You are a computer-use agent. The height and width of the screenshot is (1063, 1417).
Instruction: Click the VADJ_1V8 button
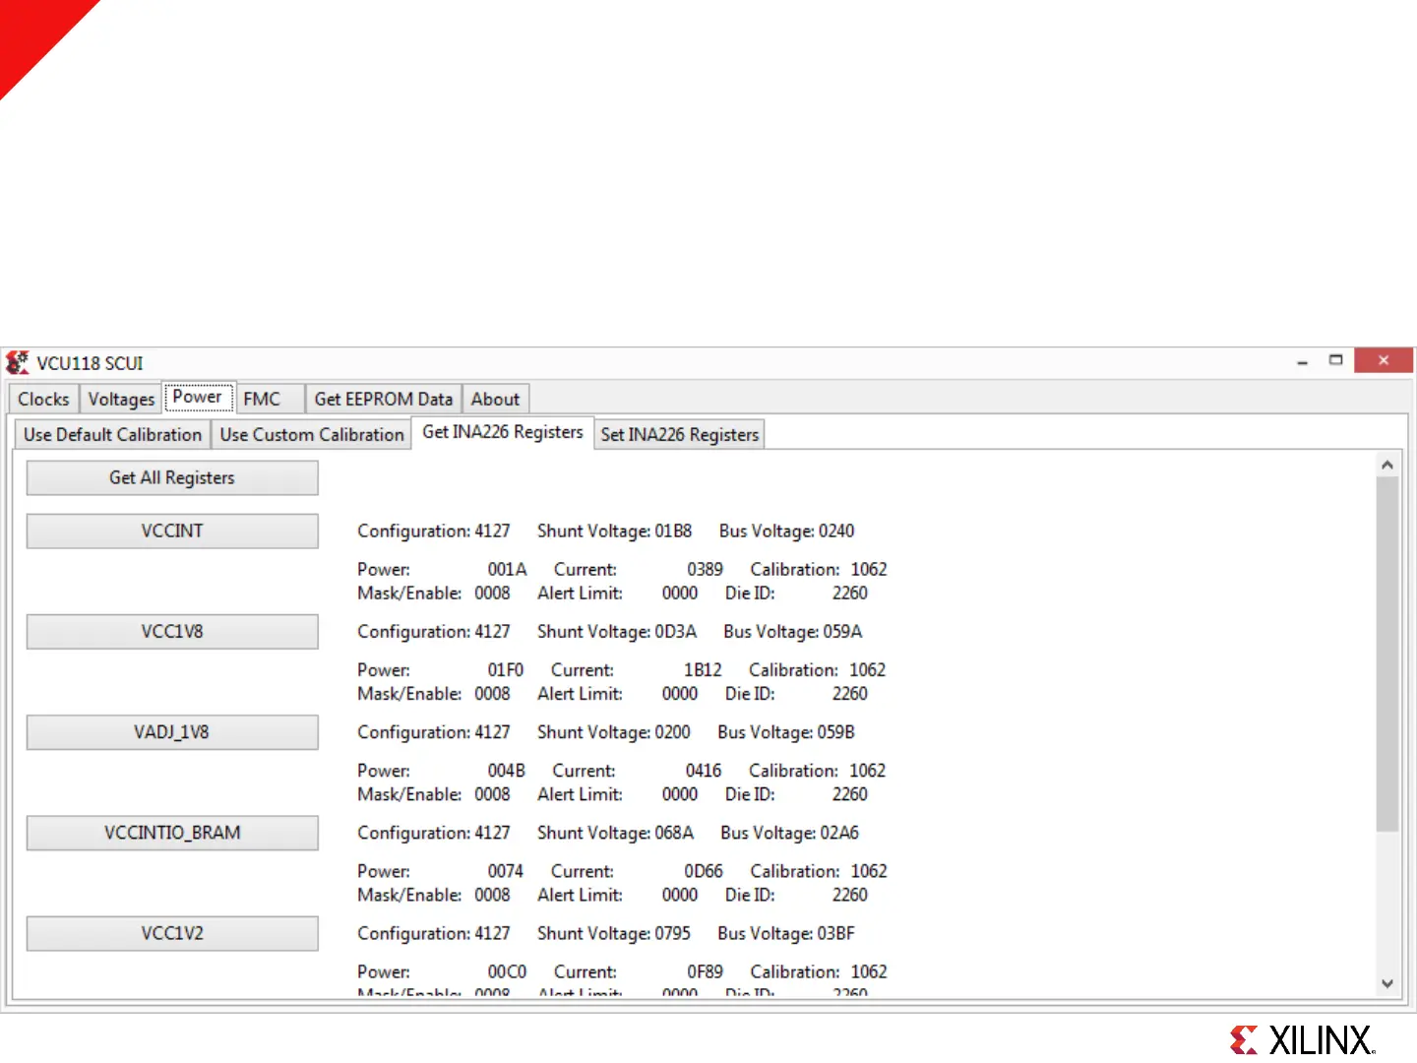pos(172,732)
